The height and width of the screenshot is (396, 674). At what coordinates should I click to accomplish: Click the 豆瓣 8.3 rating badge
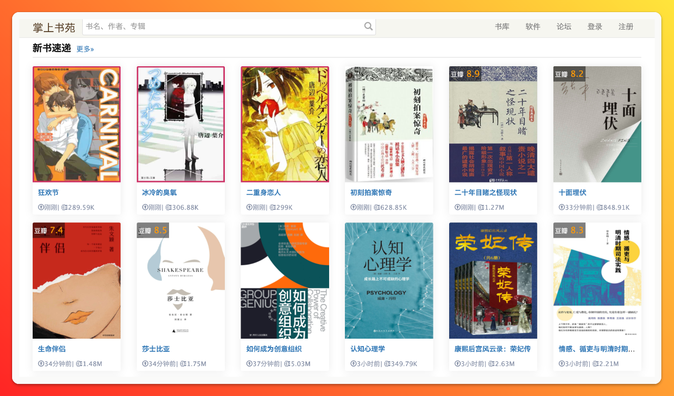pos(570,230)
